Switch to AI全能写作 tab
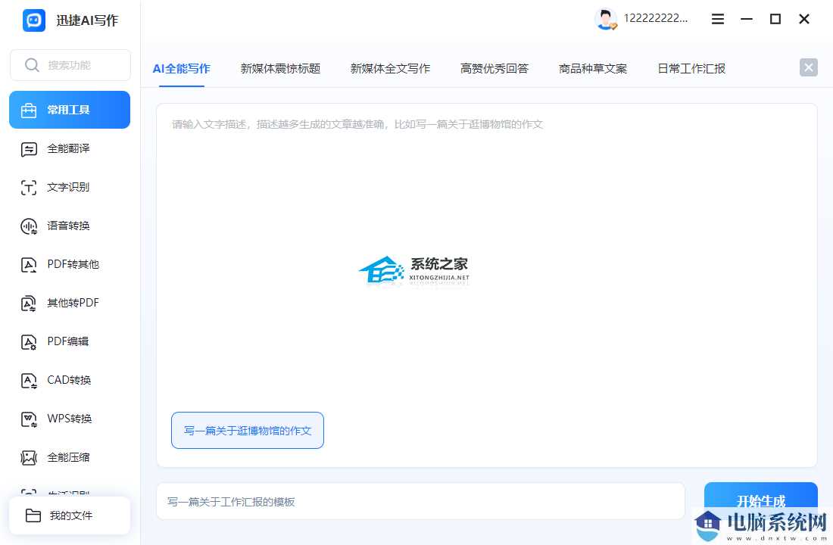Viewport: 833px width, 545px height. pos(182,69)
